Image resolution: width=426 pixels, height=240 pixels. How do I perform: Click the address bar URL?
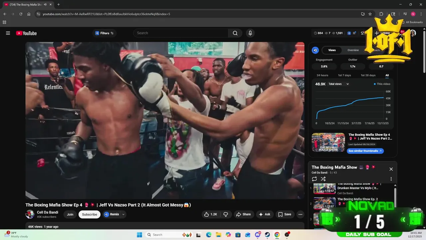106,14
